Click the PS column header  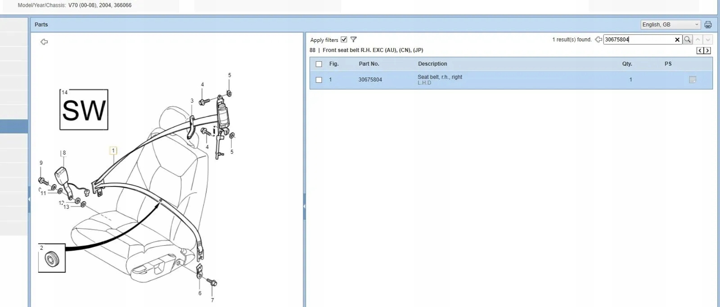tap(668, 64)
